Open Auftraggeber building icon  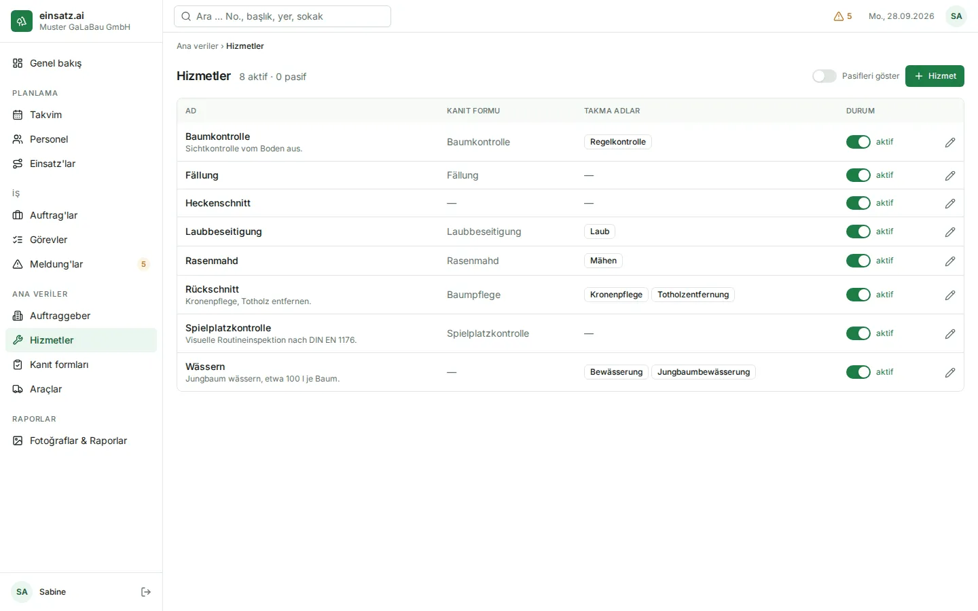tap(18, 316)
